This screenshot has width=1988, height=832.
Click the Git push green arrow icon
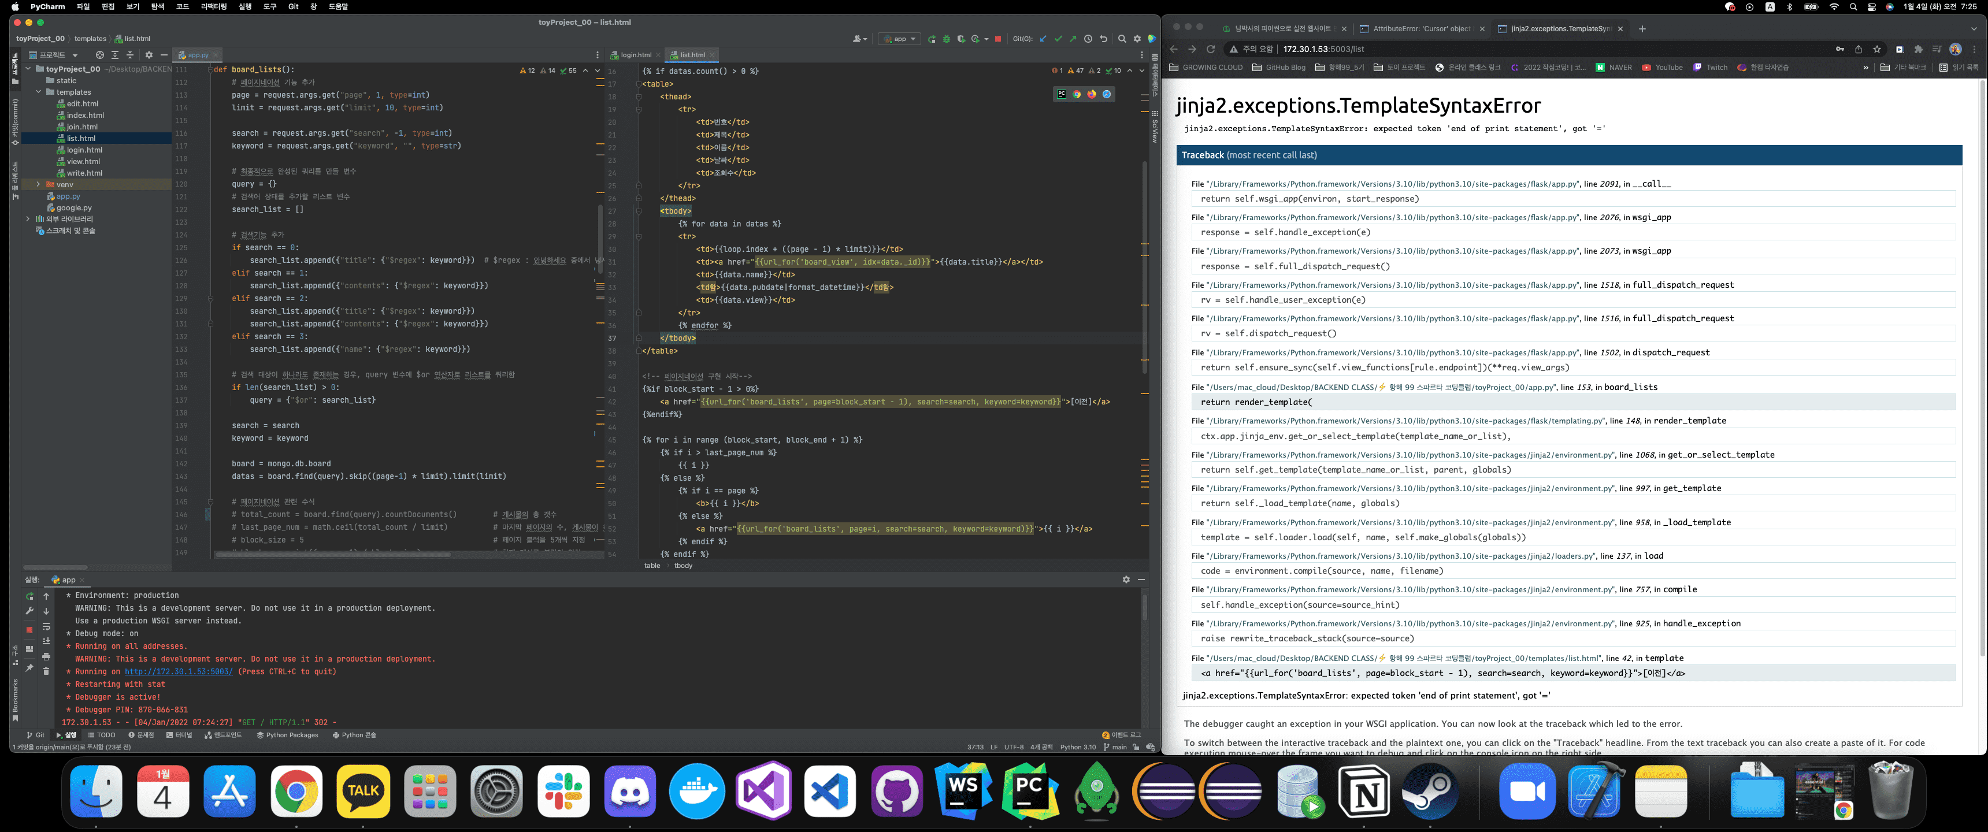coord(1073,39)
